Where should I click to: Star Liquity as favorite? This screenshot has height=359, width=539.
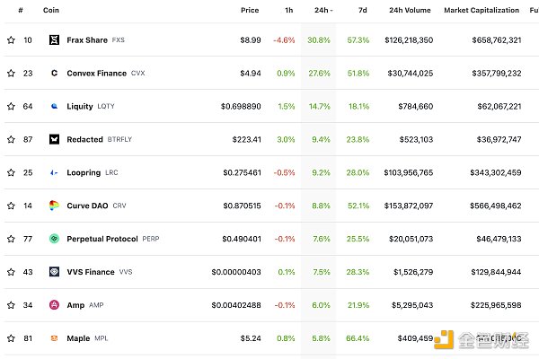(x=11, y=106)
